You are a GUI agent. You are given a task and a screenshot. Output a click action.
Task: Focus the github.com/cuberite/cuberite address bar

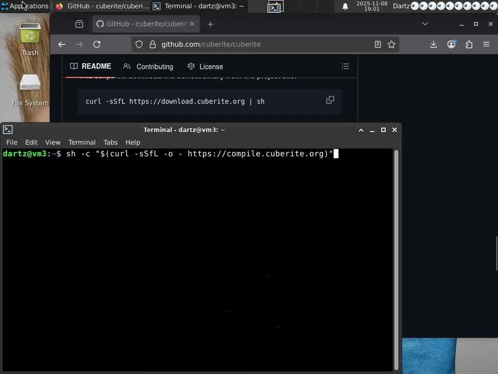(265, 44)
